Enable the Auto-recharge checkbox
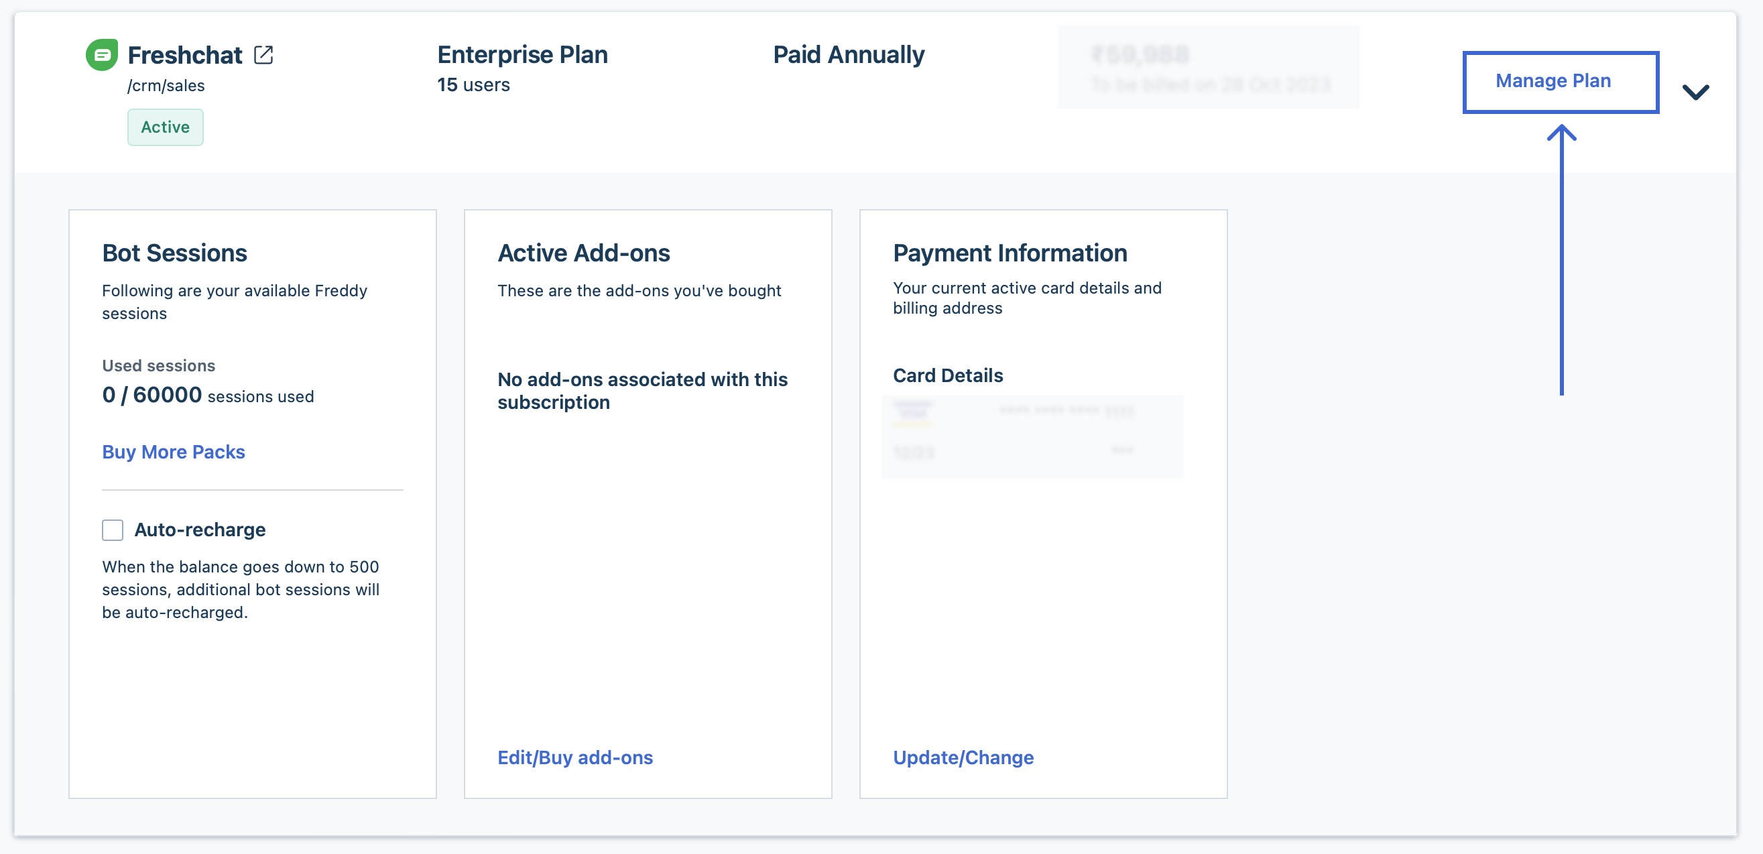This screenshot has height=854, width=1763. 113,530
